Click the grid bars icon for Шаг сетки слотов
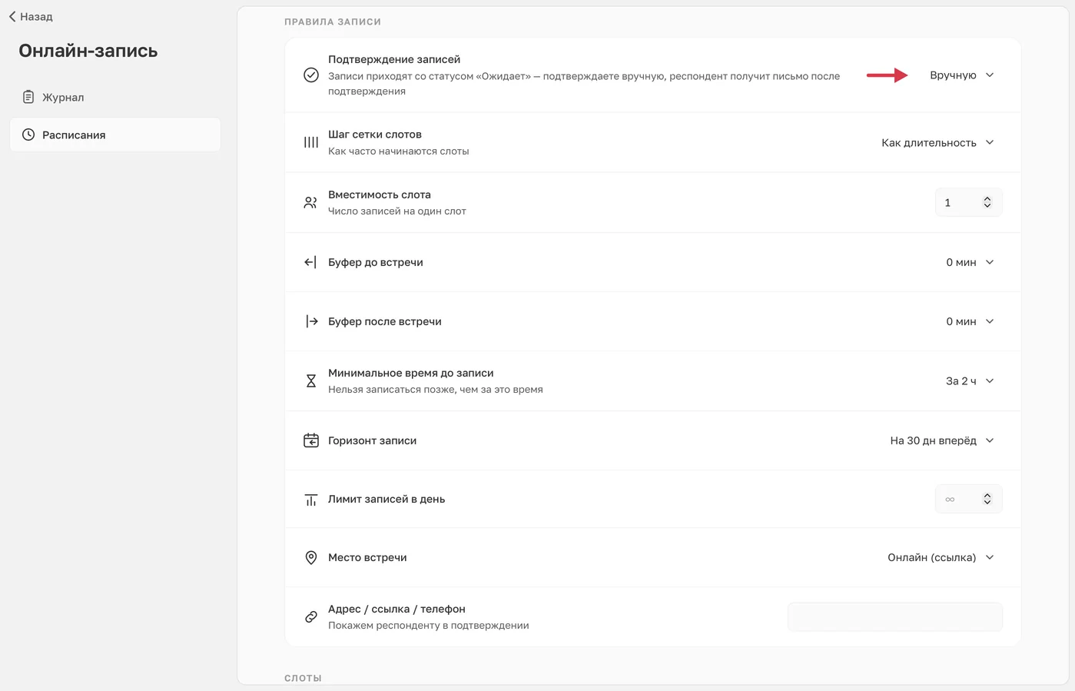This screenshot has height=691, width=1075. coord(311,142)
